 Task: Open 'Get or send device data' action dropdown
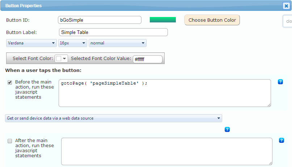tap(113, 118)
